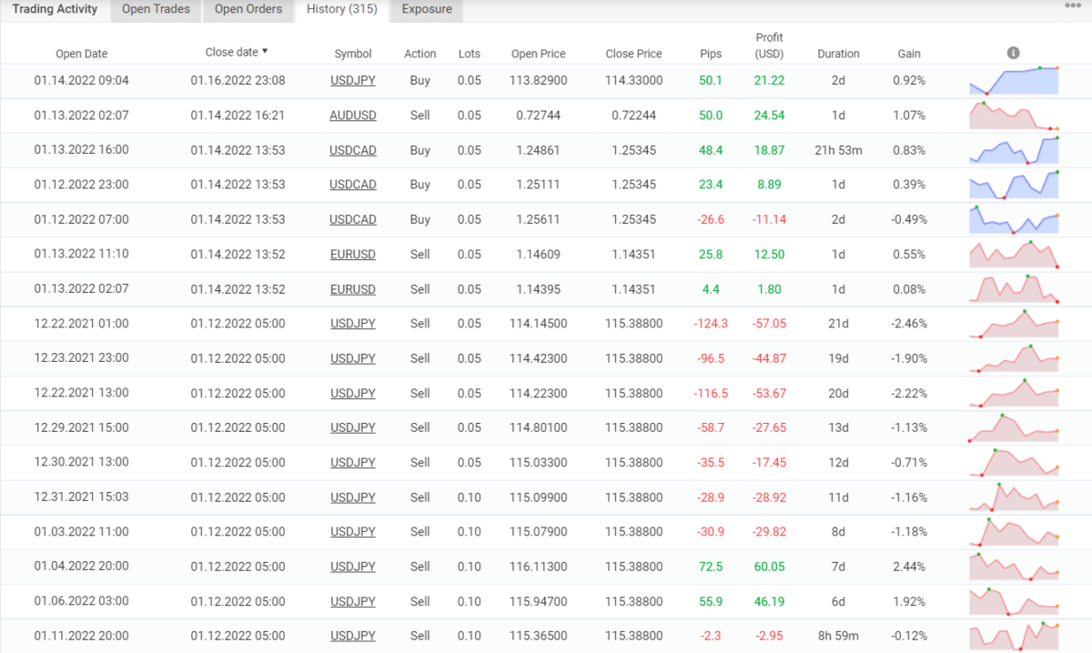Open USDJPY link for trade opened 12.23.2021 23:00
This screenshot has height=653, width=1092.
click(353, 358)
